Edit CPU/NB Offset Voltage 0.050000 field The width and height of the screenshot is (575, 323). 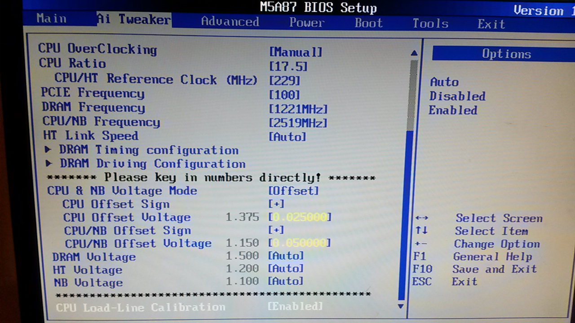pos(300,243)
